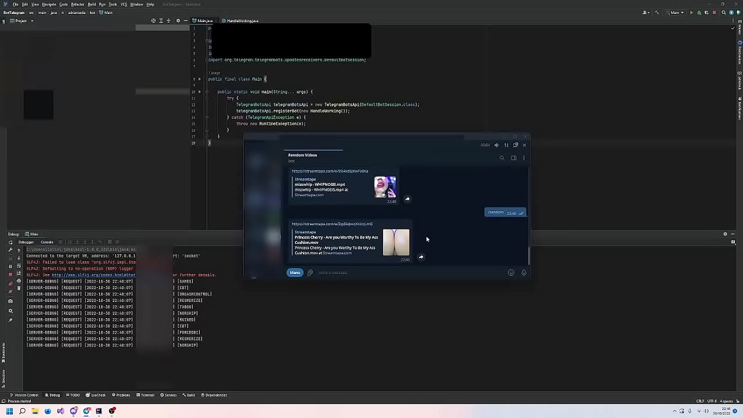The image size is (743, 418).
Task: Click the camera thread dump icon in Debug panel
Action: coord(10,301)
